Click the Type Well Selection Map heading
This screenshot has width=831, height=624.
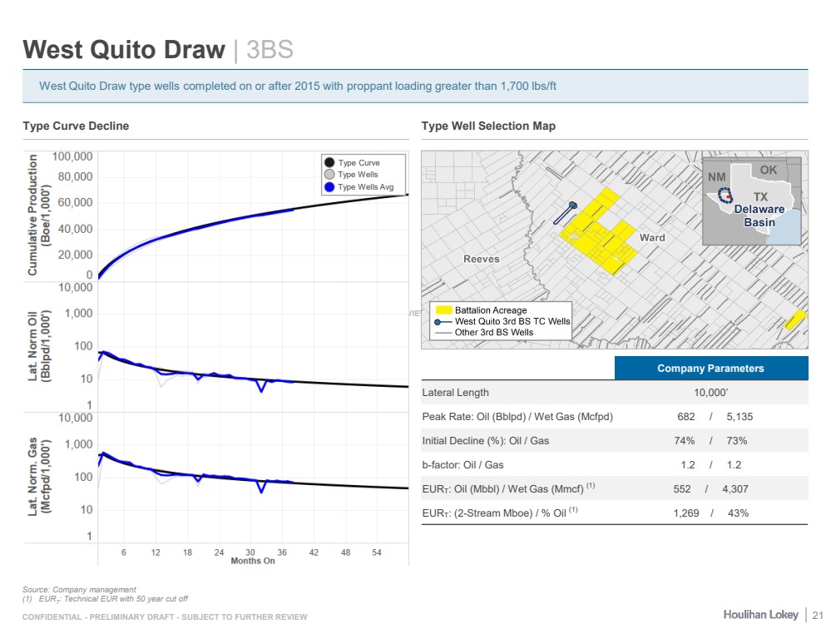click(488, 126)
